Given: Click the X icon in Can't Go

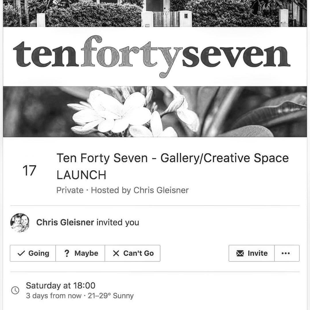Looking at the screenshot, I should [116, 253].
